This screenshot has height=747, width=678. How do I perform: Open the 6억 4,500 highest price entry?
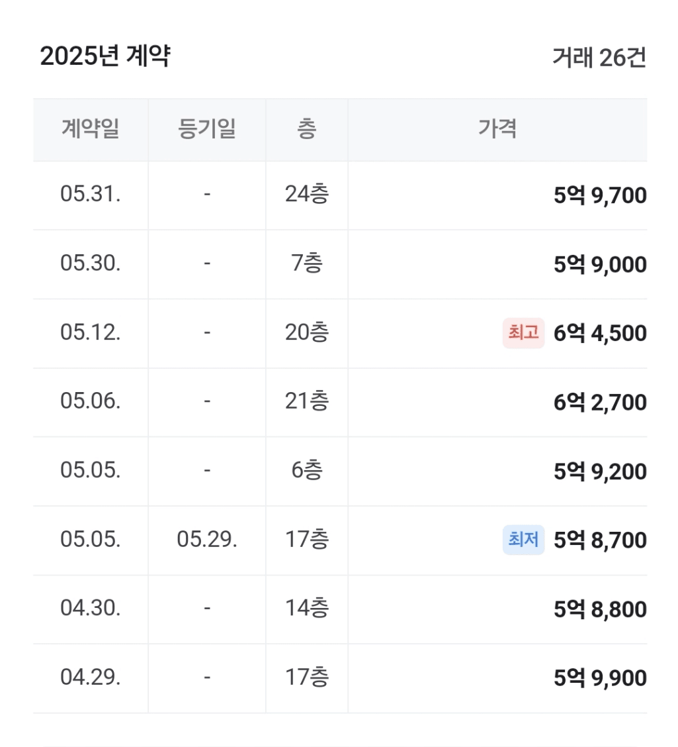600,334
